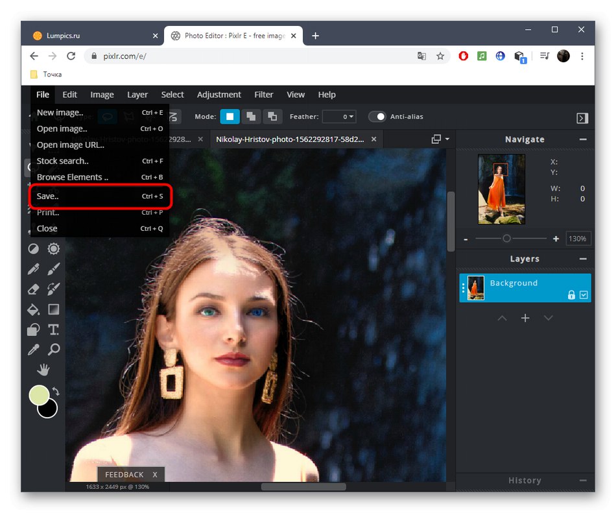Screen dimensions: 616x513
Task: Select the Brush tool
Action: click(x=53, y=269)
